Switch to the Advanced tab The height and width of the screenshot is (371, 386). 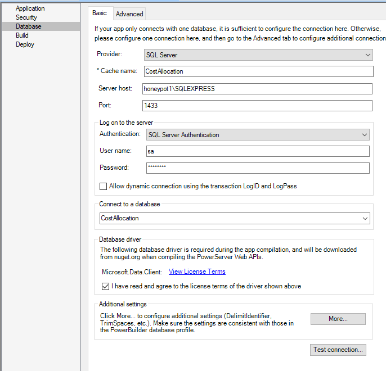pyautogui.click(x=129, y=13)
